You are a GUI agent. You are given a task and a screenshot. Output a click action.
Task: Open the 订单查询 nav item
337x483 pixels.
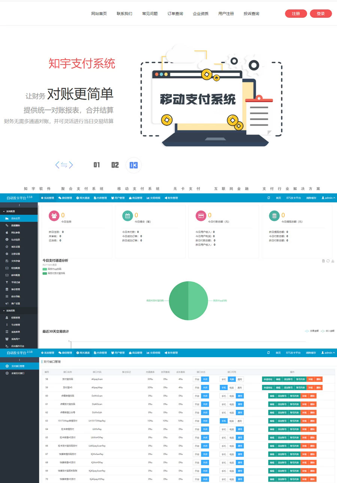tap(175, 13)
